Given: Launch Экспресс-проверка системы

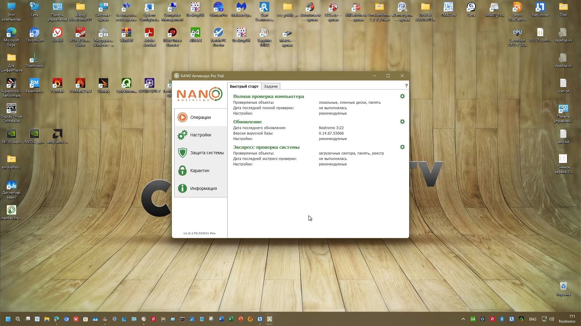Looking at the screenshot, I should tap(266, 147).
